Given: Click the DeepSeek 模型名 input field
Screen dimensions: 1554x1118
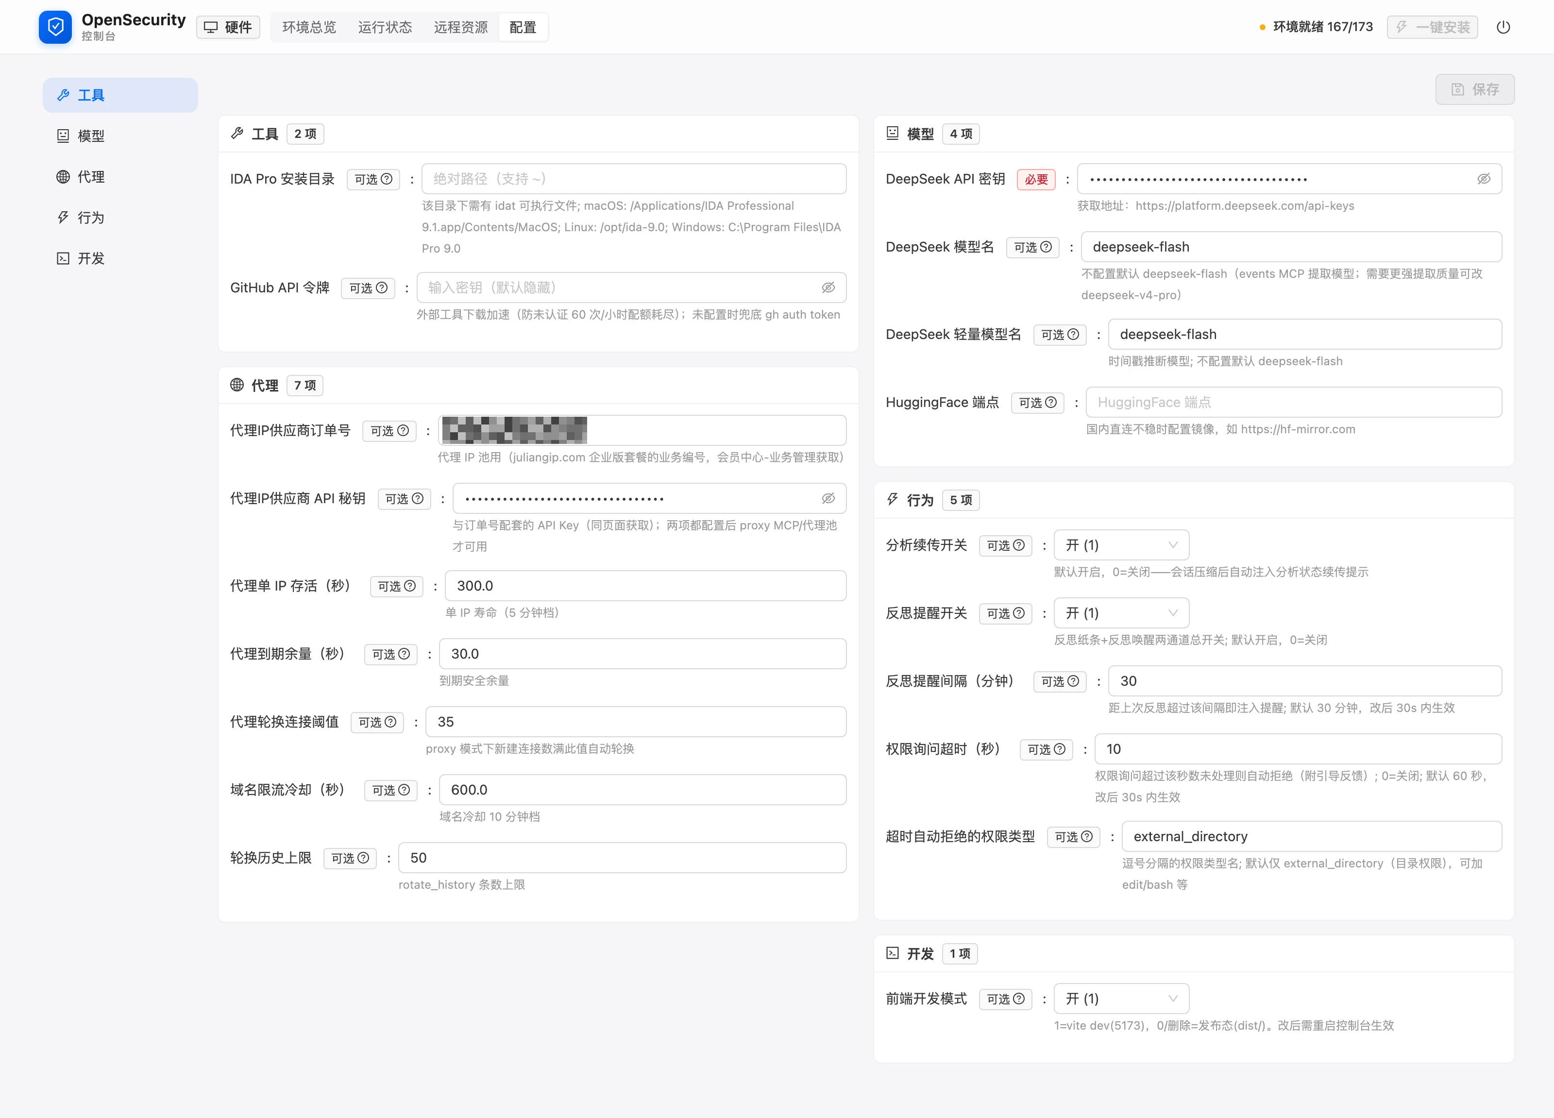Looking at the screenshot, I should coord(1291,247).
